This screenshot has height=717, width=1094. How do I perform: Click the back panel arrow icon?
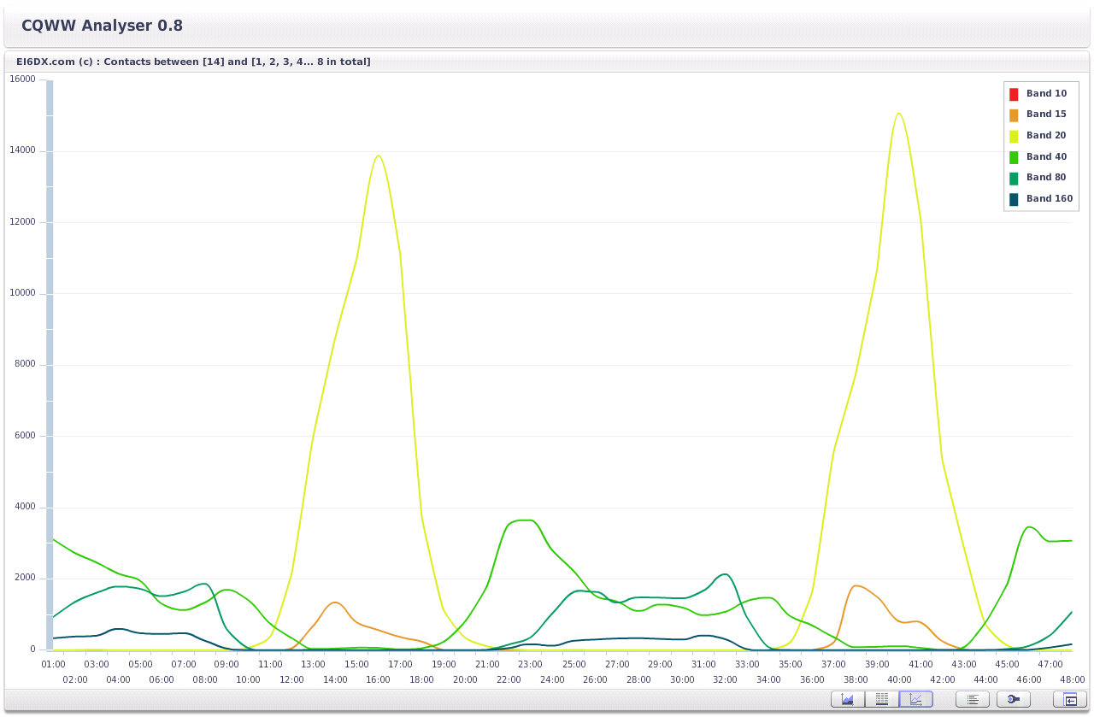click(x=1069, y=699)
